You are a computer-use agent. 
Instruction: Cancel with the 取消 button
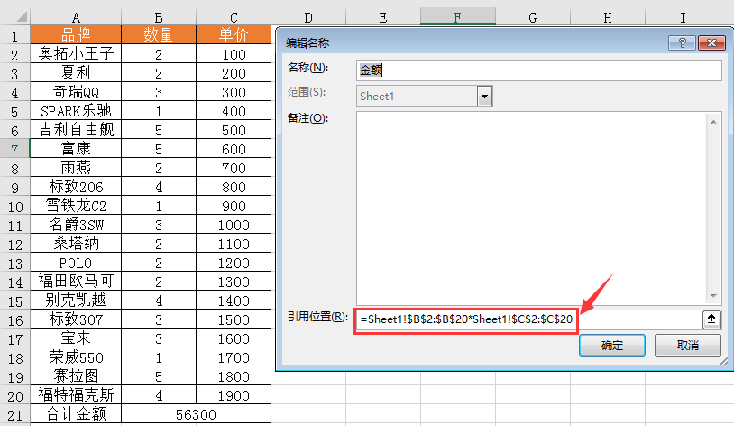pyautogui.click(x=687, y=346)
